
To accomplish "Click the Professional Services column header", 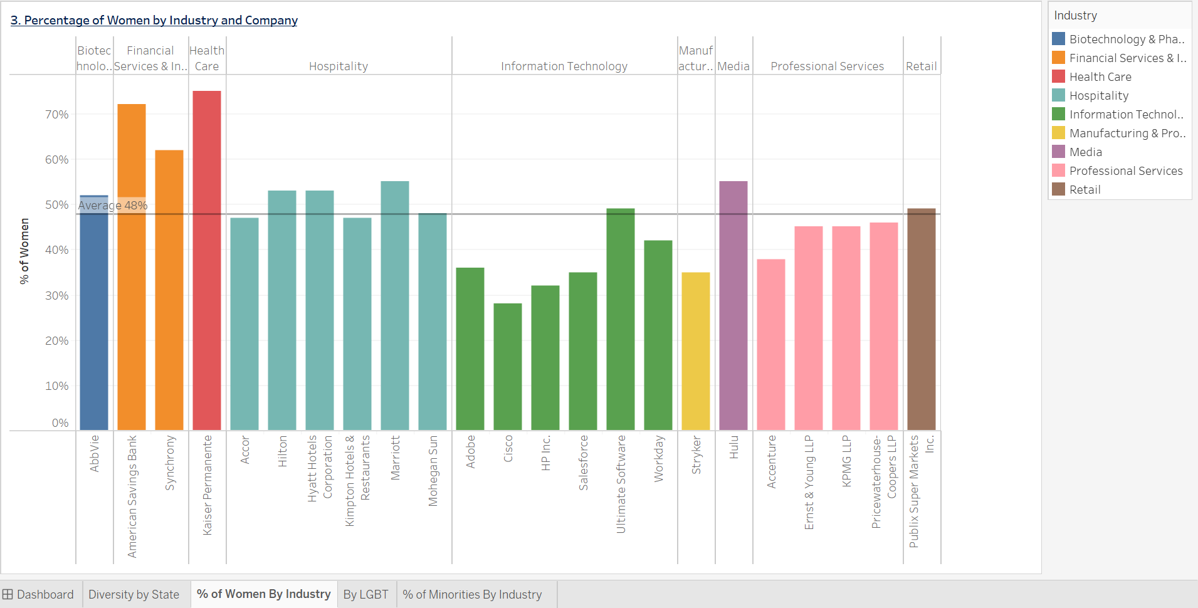I will click(828, 66).
